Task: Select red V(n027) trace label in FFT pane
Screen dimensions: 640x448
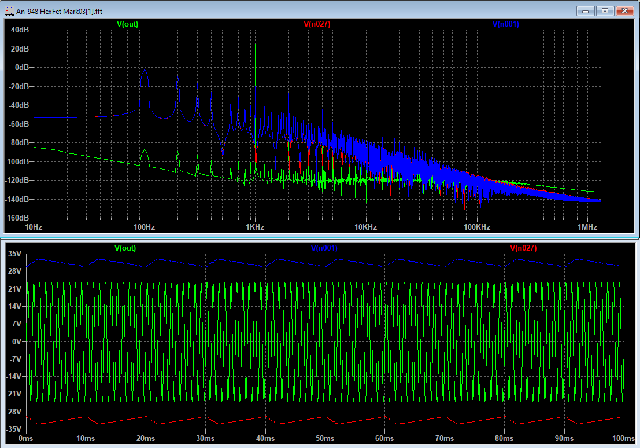Action: pyautogui.click(x=316, y=24)
